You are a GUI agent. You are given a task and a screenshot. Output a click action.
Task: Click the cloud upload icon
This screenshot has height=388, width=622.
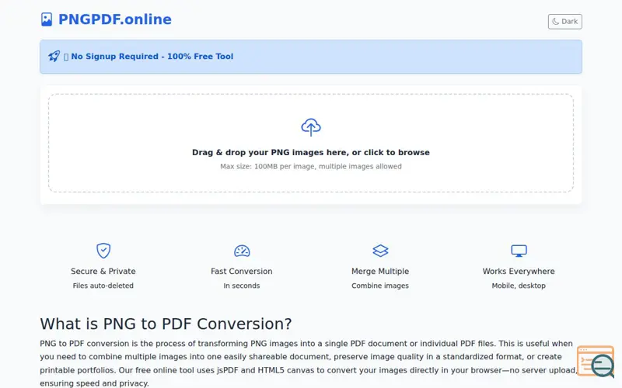[x=311, y=127]
